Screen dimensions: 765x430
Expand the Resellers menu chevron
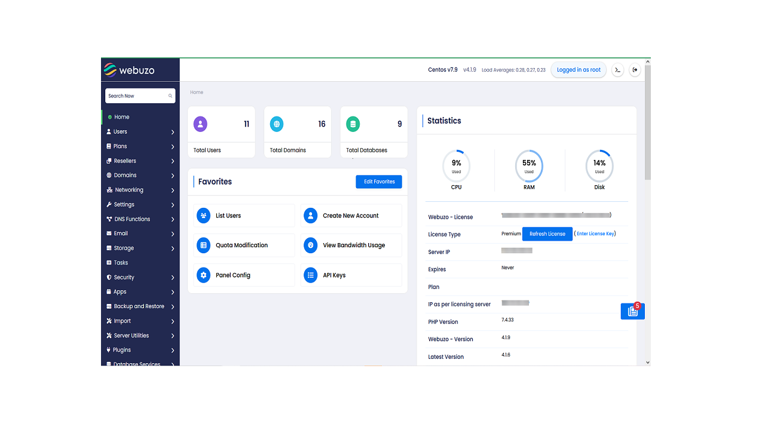[173, 161]
